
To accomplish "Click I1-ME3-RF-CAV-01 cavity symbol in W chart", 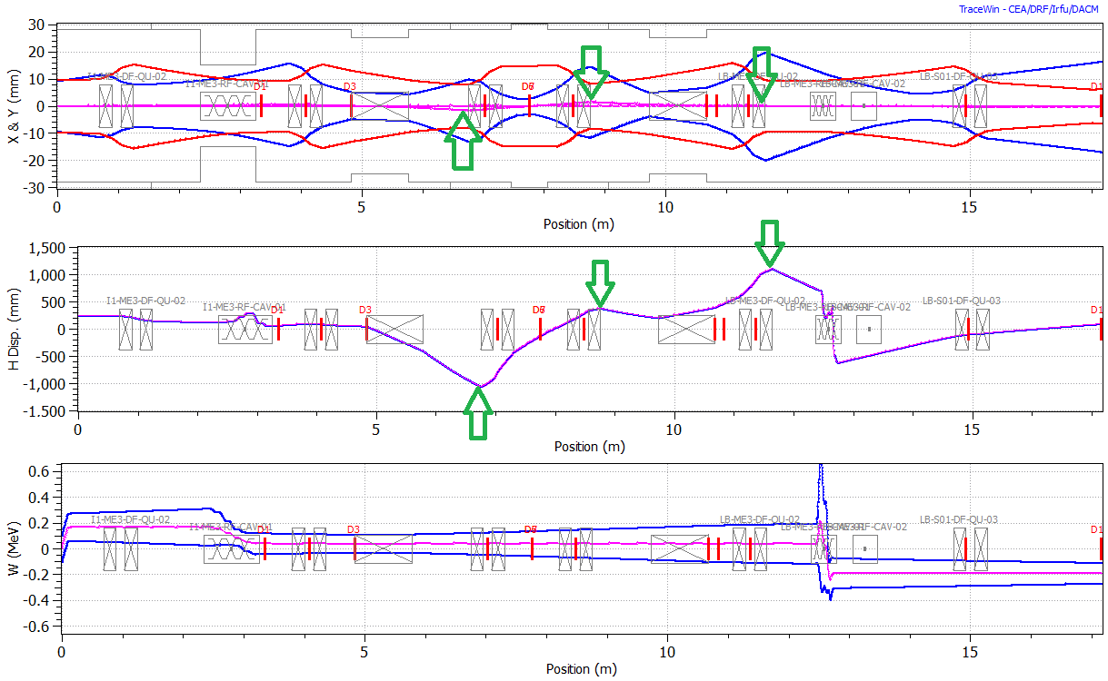I will click(x=232, y=548).
